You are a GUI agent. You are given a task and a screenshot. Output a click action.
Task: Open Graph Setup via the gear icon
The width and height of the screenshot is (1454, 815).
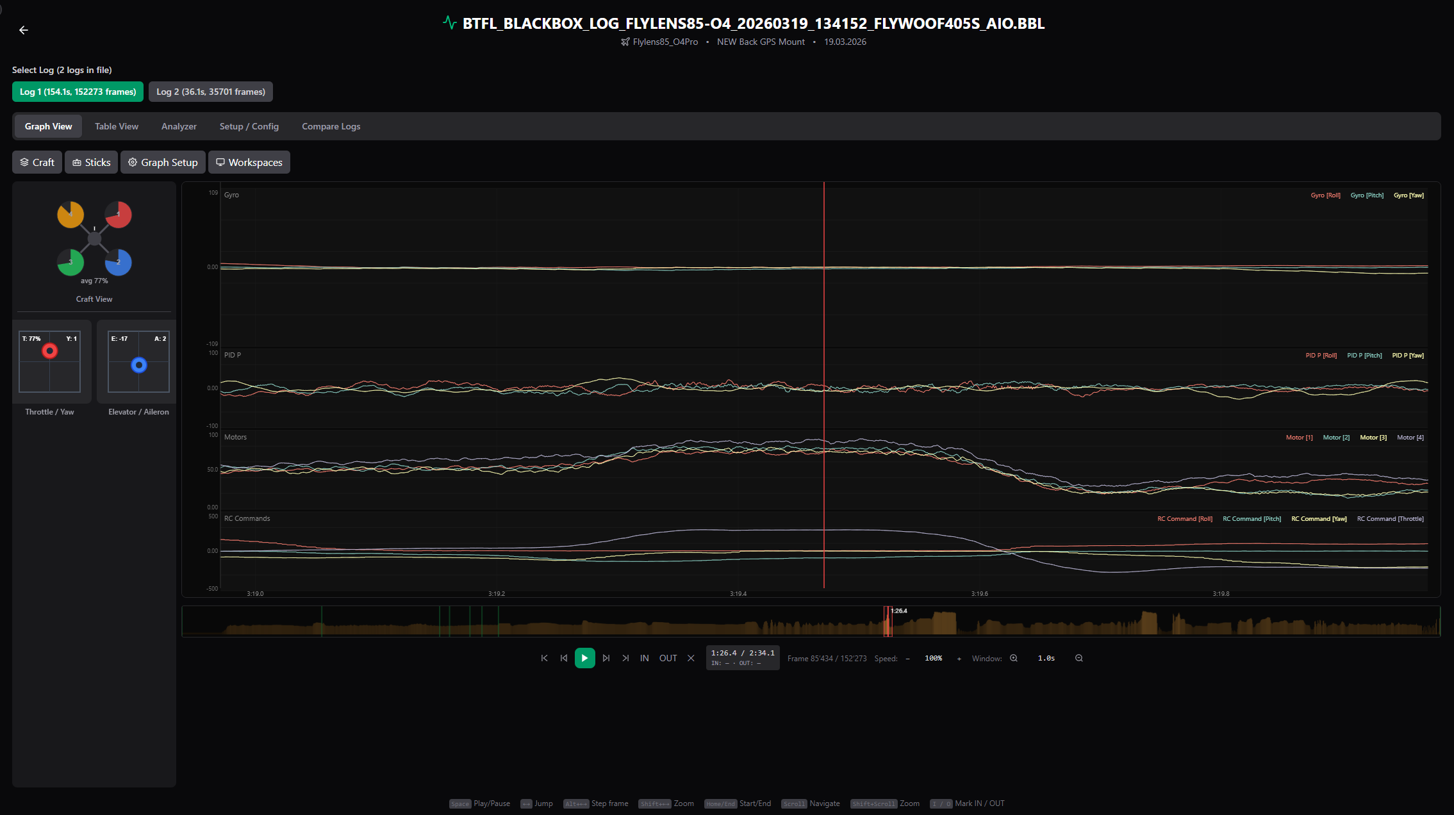(163, 162)
